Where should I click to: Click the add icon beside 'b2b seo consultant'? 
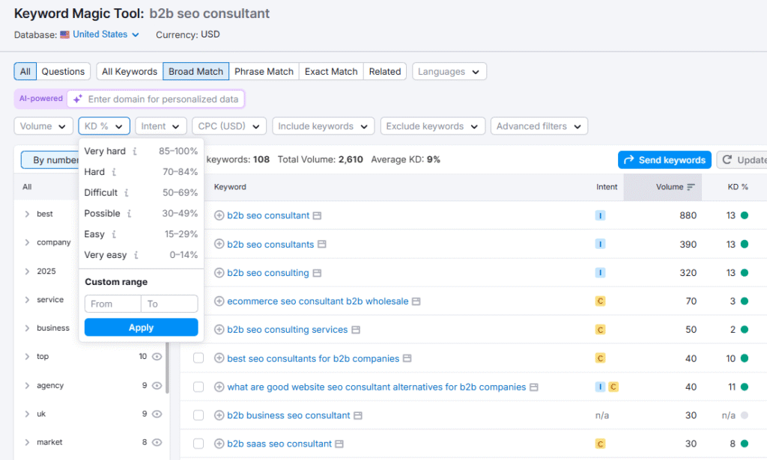tap(219, 215)
